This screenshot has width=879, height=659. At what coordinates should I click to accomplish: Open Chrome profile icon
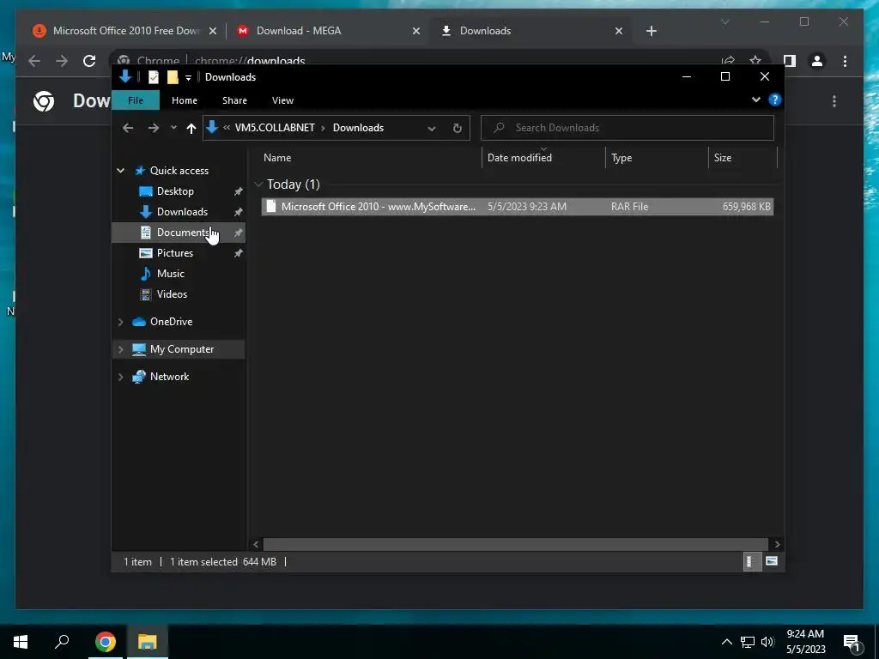coord(817,61)
